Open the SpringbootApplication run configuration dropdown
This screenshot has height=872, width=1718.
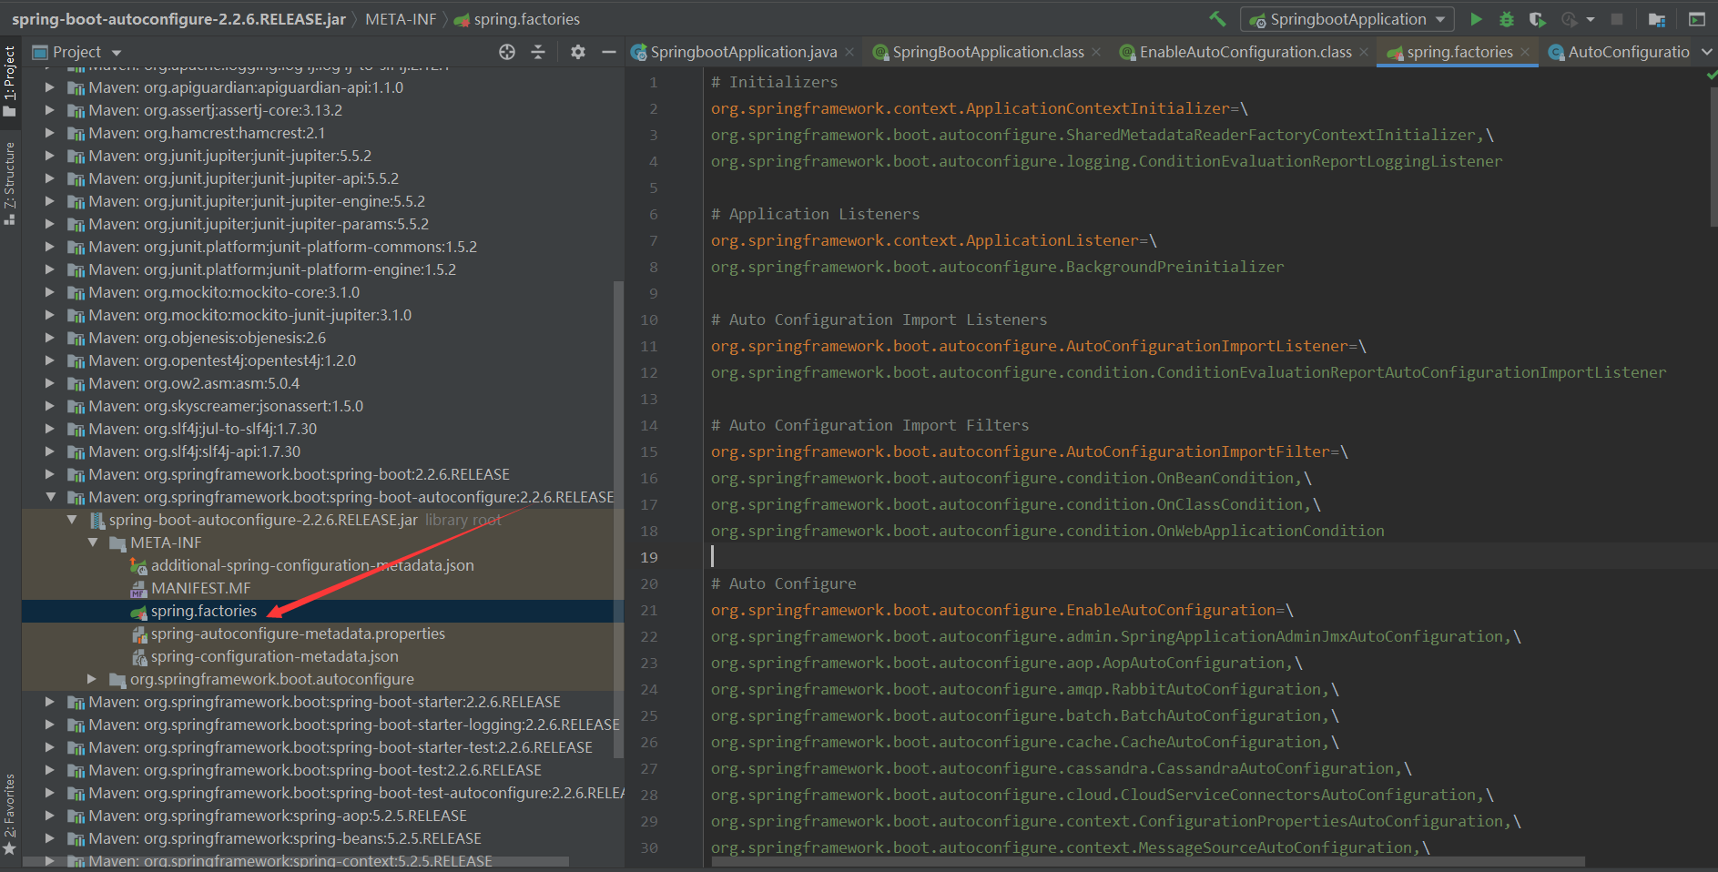click(1347, 19)
